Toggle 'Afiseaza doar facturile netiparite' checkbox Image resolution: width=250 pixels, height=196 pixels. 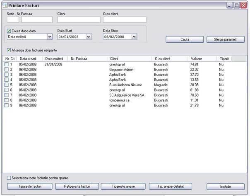click(x=9, y=51)
